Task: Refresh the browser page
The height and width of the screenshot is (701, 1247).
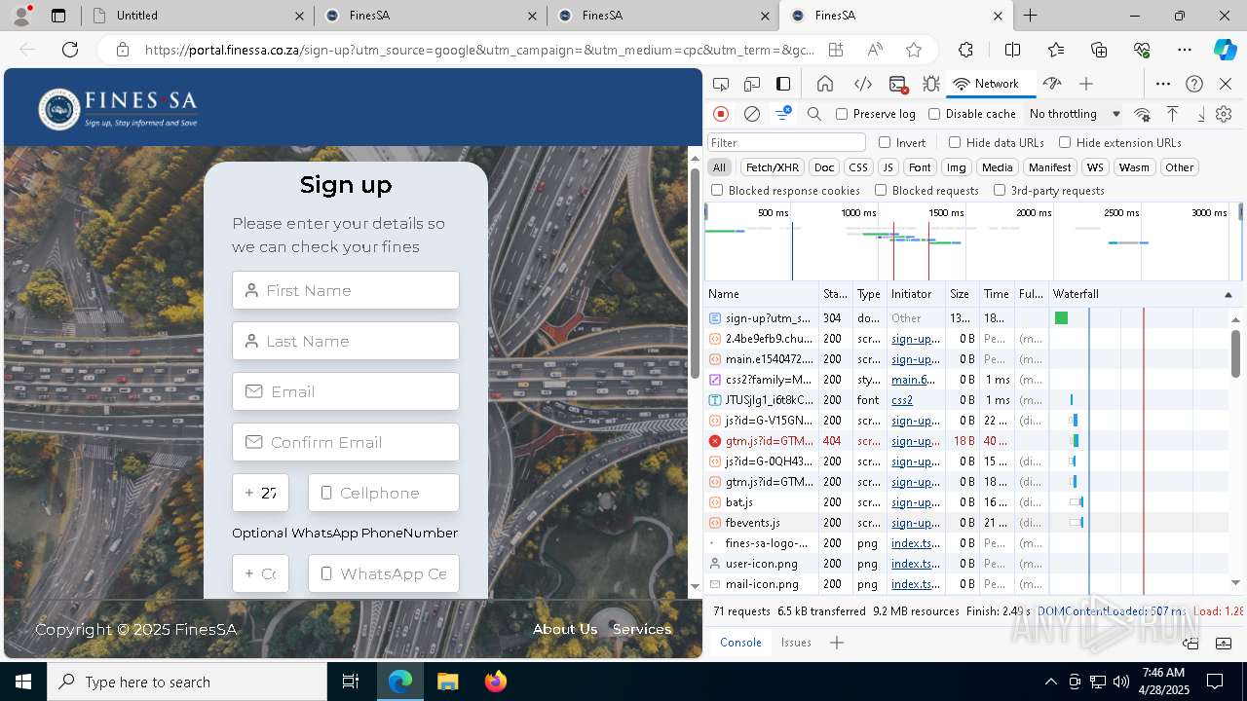Action: pos(70,50)
